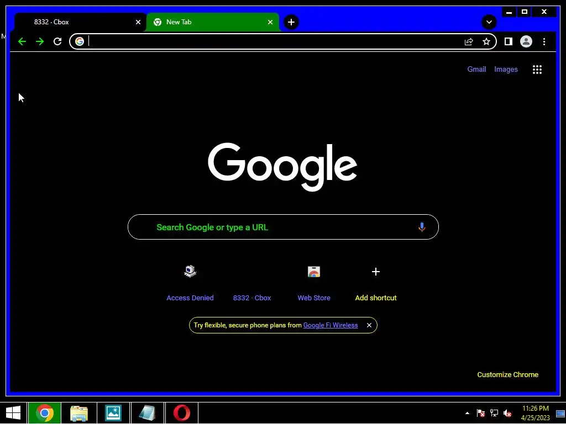The width and height of the screenshot is (566, 424).
Task: Maximize the Chrome window
Action: tap(525, 12)
